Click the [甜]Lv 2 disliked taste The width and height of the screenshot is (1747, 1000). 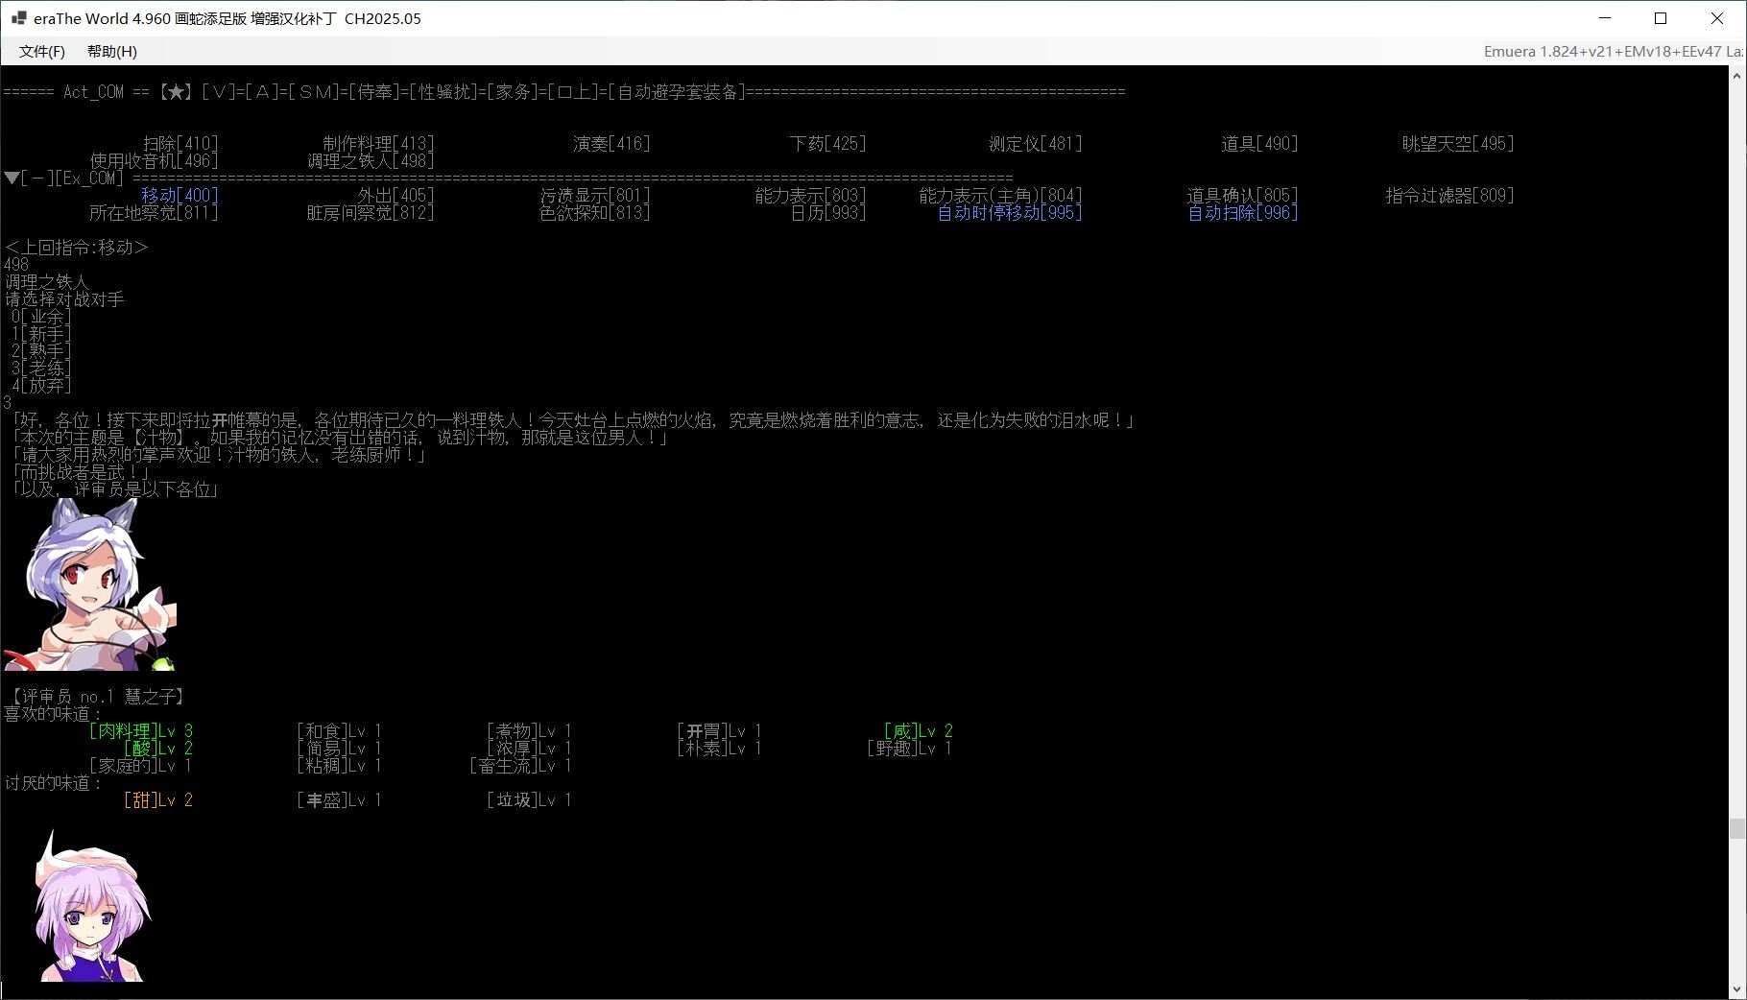click(x=158, y=800)
